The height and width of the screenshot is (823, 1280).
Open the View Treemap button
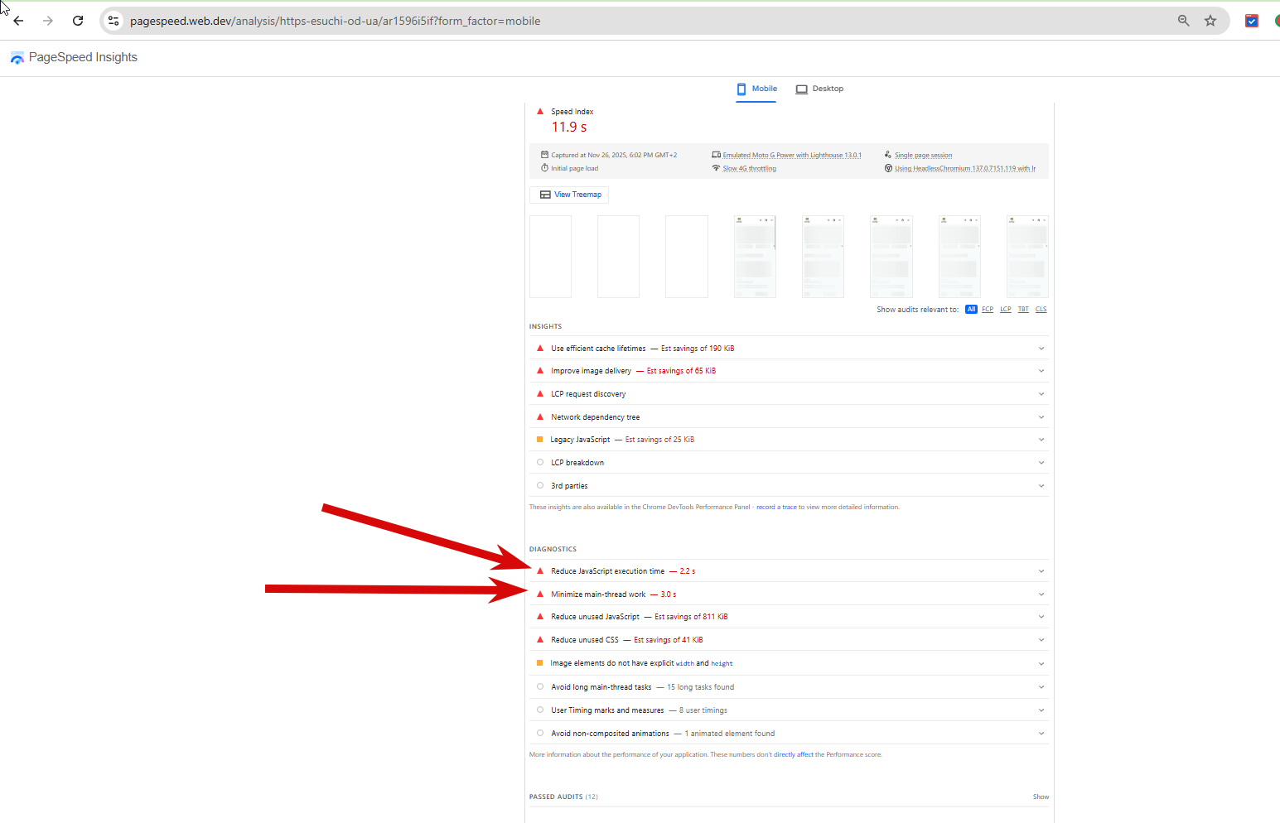coord(570,195)
